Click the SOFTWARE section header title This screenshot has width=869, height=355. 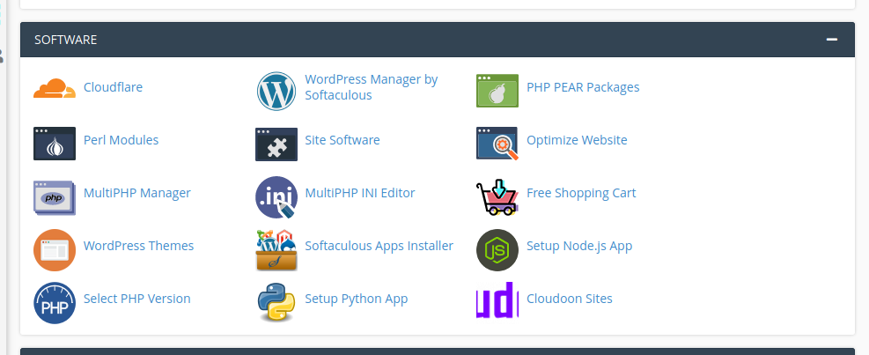tap(65, 40)
